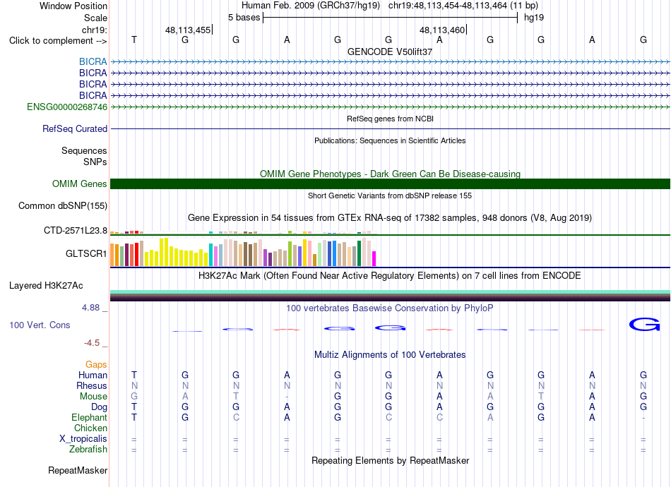The height and width of the screenshot is (487, 671).
Task: Select the Zebrafish alignment row label
Action: tap(88, 450)
